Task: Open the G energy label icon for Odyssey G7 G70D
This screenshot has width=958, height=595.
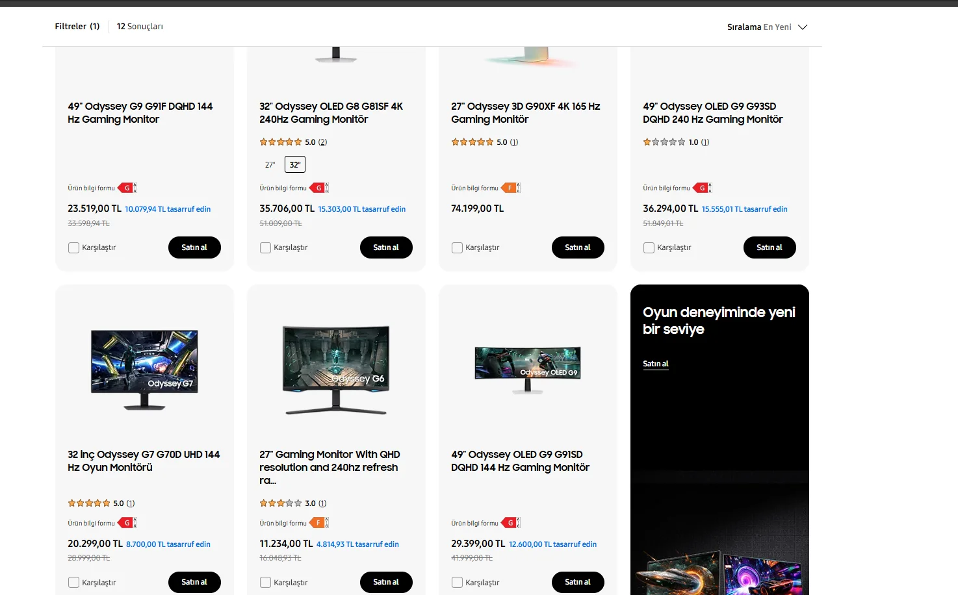Action: click(x=127, y=524)
